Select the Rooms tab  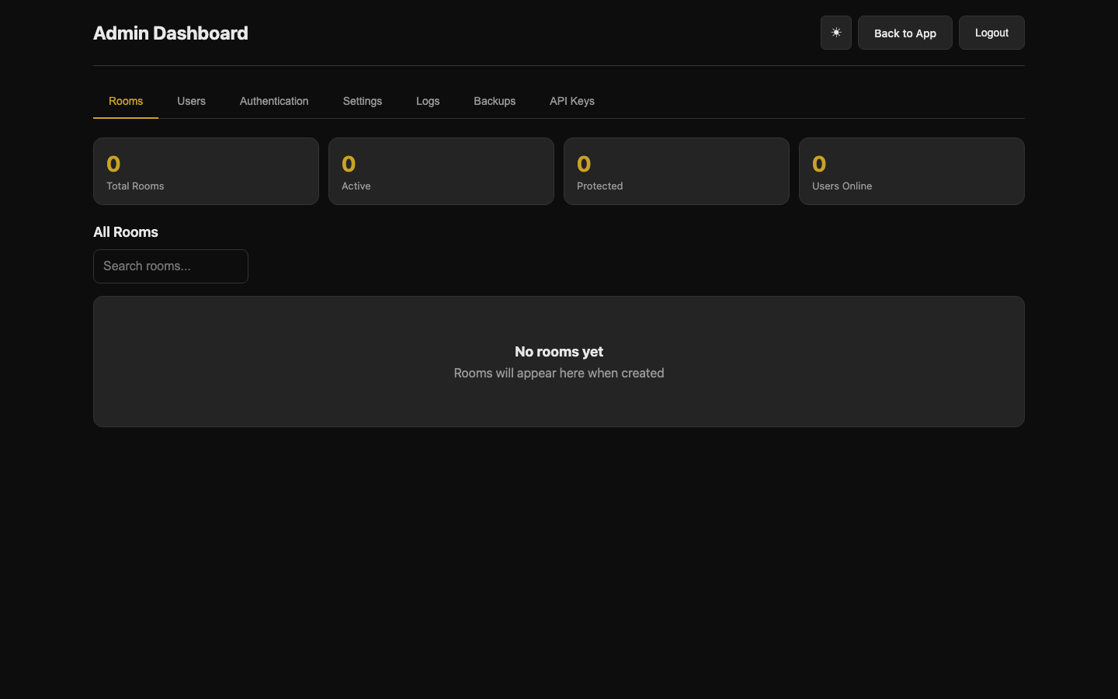click(x=126, y=101)
